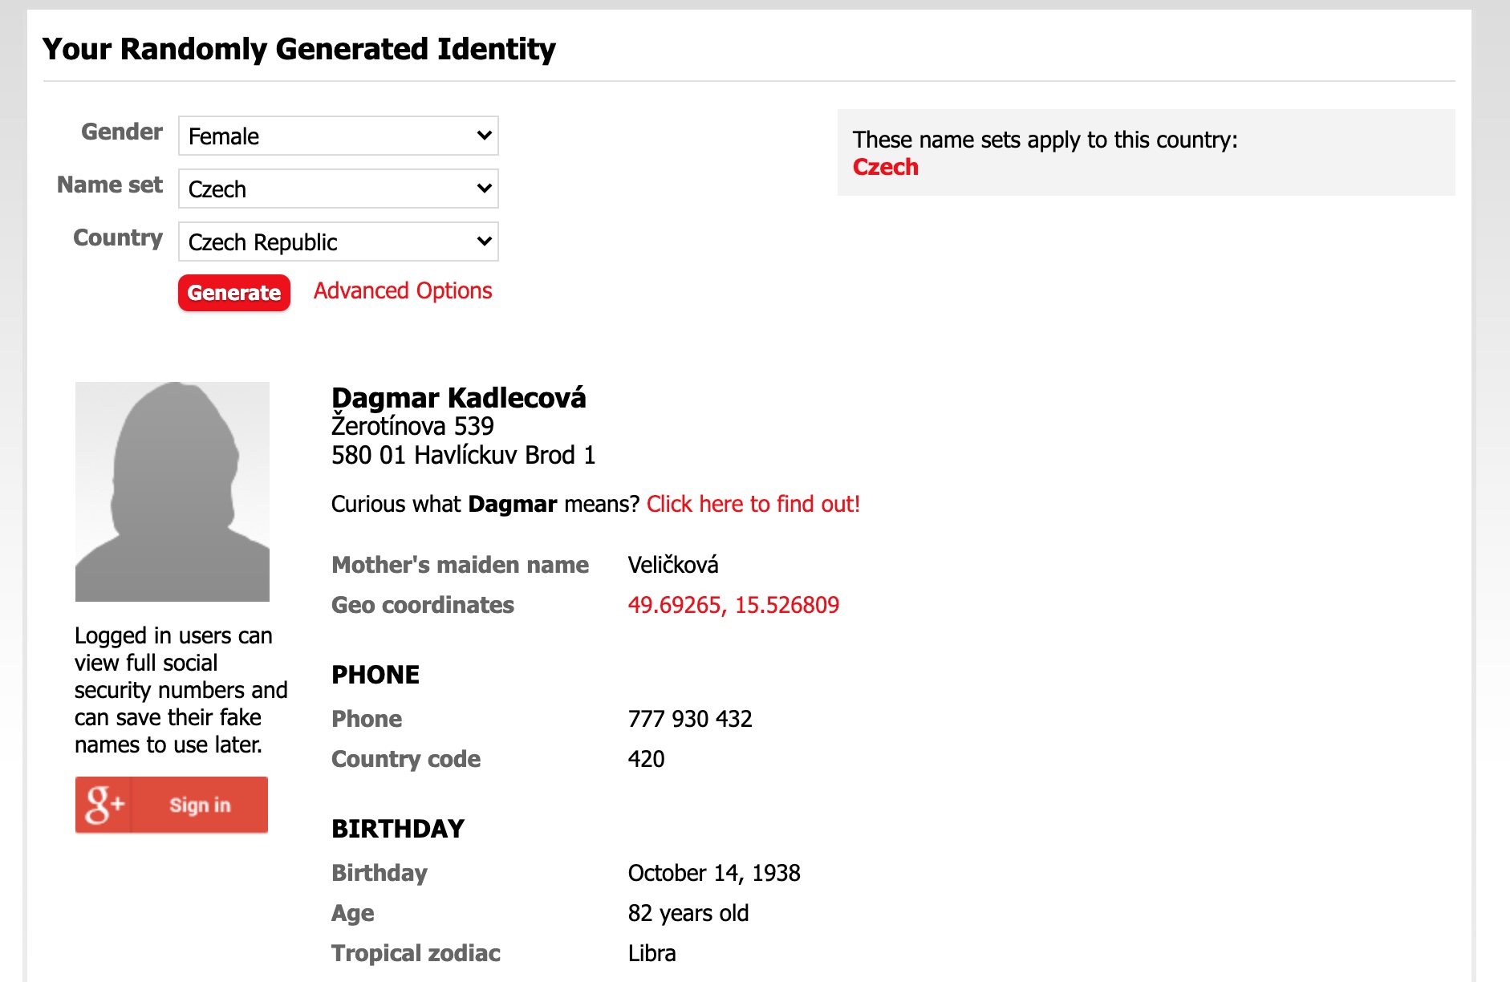Open the Gender dropdown
This screenshot has height=982, width=1510.
[x=338, y=136]
